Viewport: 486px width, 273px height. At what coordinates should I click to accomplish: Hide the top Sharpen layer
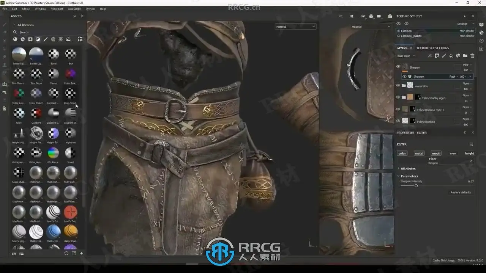[x=398, y=67]
